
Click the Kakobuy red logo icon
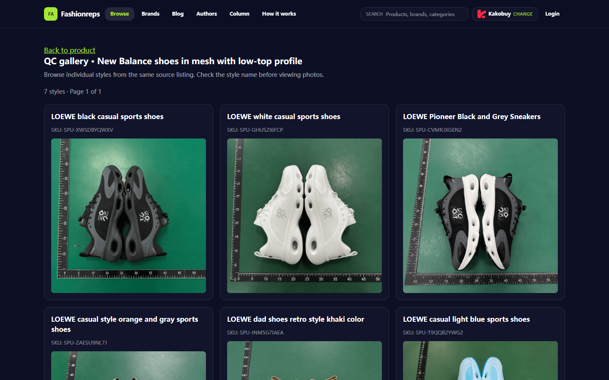click(x=481, y=14)
